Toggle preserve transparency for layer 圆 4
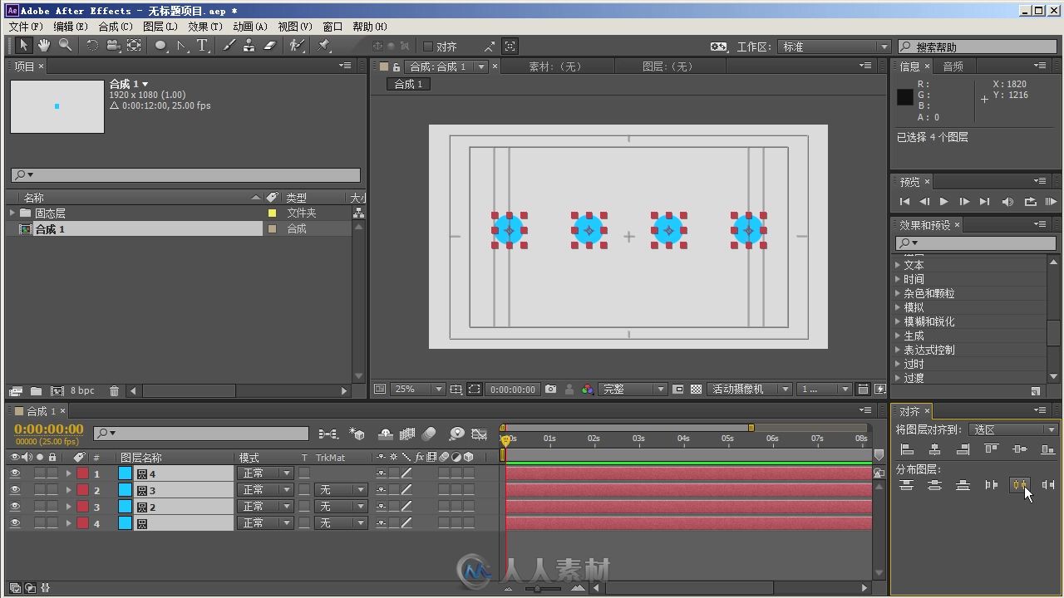The width and height of the screenshot is (1064, 598). click(x=304, y=473)
